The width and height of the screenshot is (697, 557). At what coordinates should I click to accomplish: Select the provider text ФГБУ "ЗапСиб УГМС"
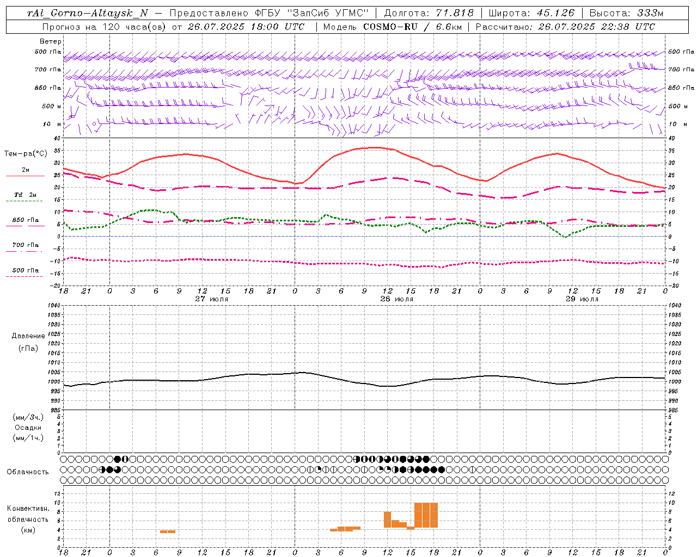(312, 13)
